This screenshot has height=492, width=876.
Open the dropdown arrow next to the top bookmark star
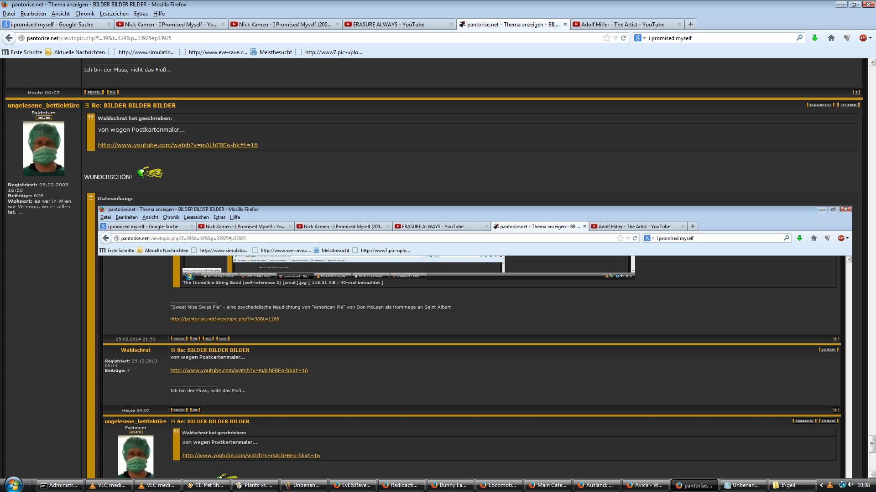pyautogui.click(x=615, y=38)
